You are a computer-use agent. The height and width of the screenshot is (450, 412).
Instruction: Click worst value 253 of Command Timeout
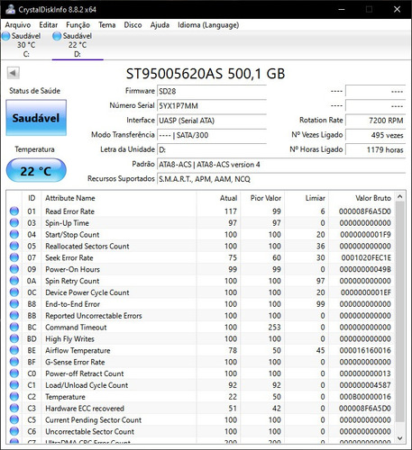click(x=274, y=327)
